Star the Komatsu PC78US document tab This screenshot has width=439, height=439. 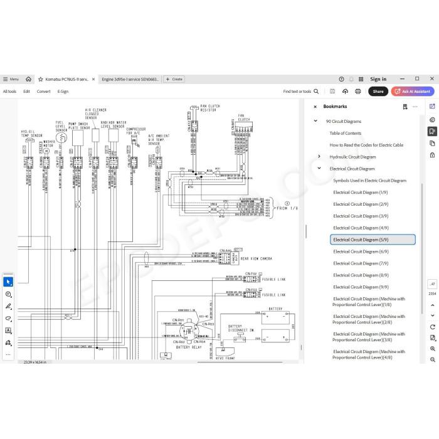pyautogui.click(x=41, y=79)
